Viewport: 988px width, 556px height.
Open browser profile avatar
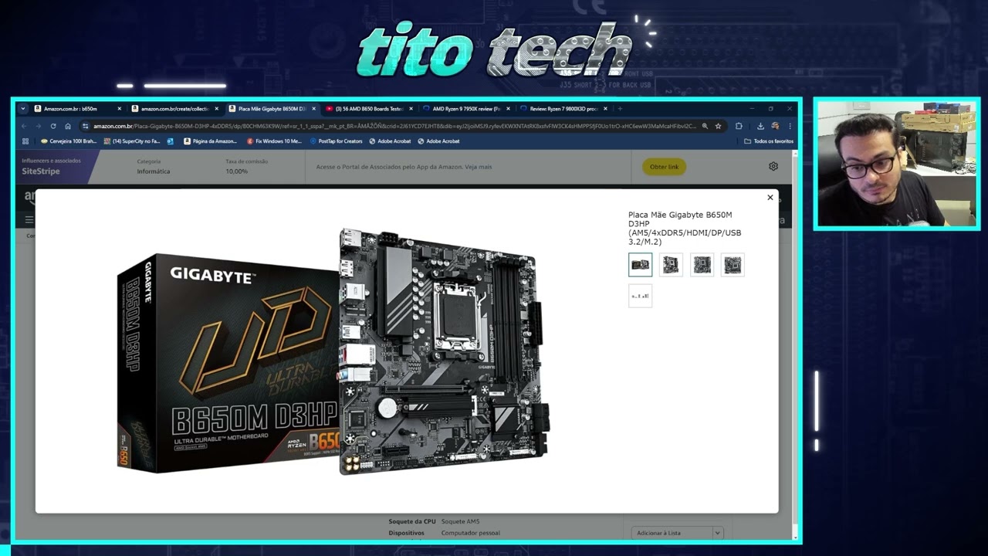click(x=775, y=126)
